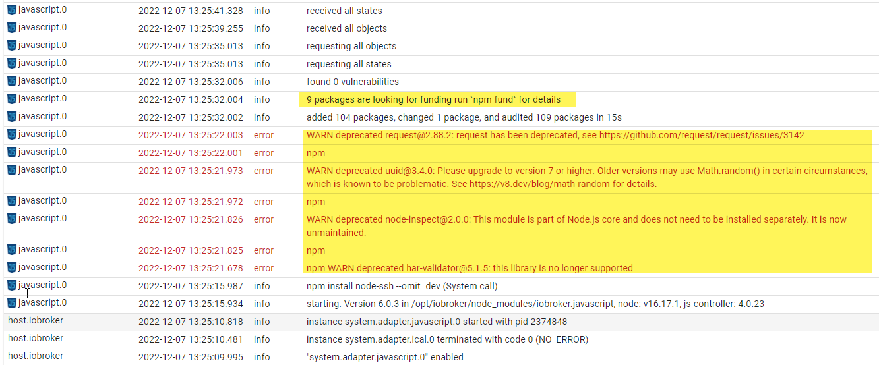The height and width of the screenshot is (365, 879).
Task: Select the 'system.adapter.javascript.0 enabled' log entry
Action: click(x=384, y=357)
